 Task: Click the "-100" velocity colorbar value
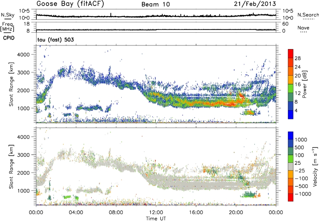[x=301, y=178]
